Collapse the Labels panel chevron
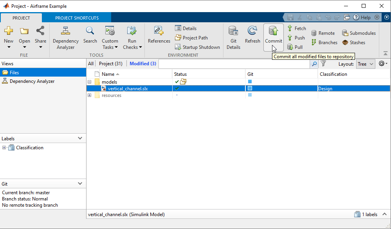 pos(80,138)
